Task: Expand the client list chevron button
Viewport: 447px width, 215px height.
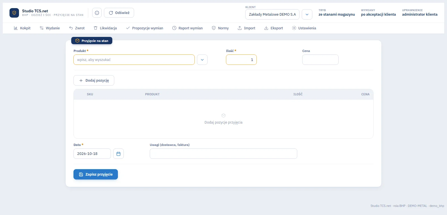Action: coord(307,15)
